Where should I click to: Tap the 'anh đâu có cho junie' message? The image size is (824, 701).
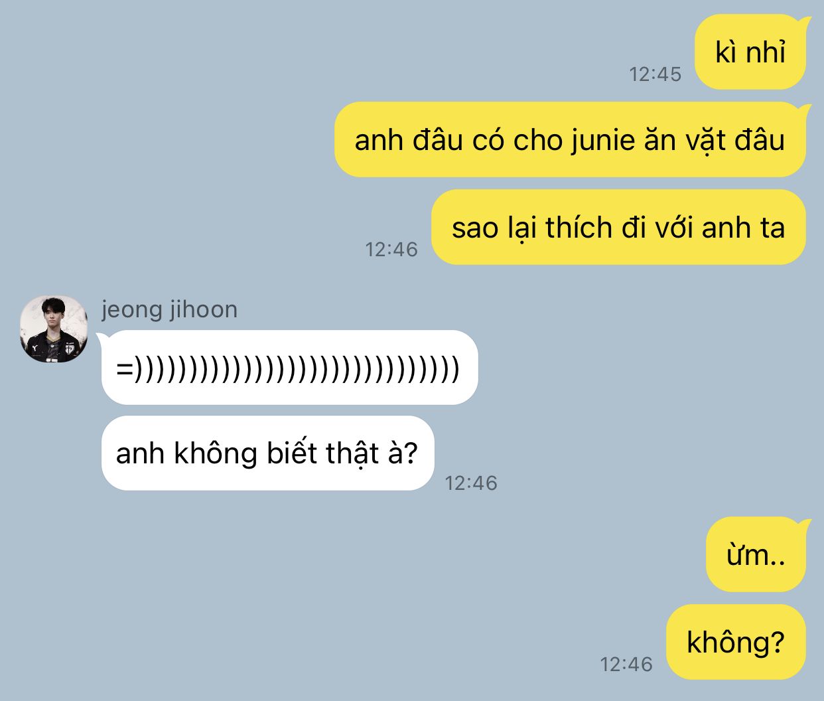tap(570, 139)
